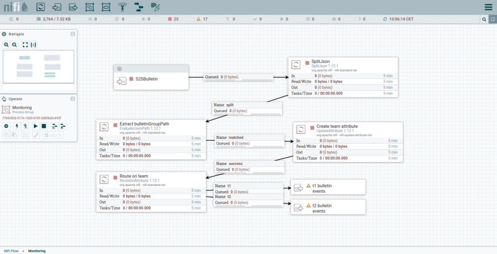Click the Disable icon in Operate panel

[25, 126]
